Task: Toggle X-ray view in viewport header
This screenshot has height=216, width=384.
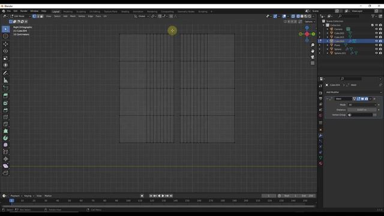Action: [x=293, y=16]
